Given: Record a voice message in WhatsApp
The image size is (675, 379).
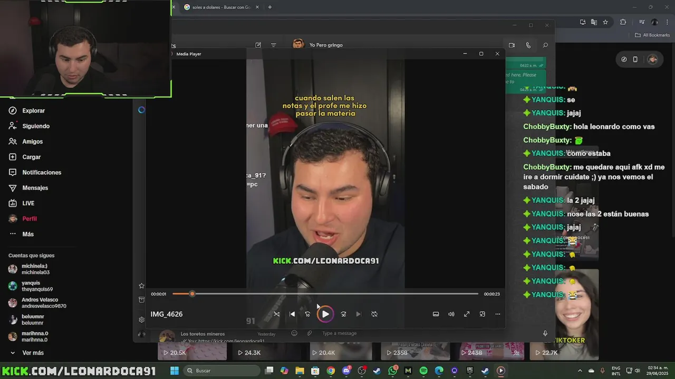Looking at the screenshot, I should tap(545, 333).
